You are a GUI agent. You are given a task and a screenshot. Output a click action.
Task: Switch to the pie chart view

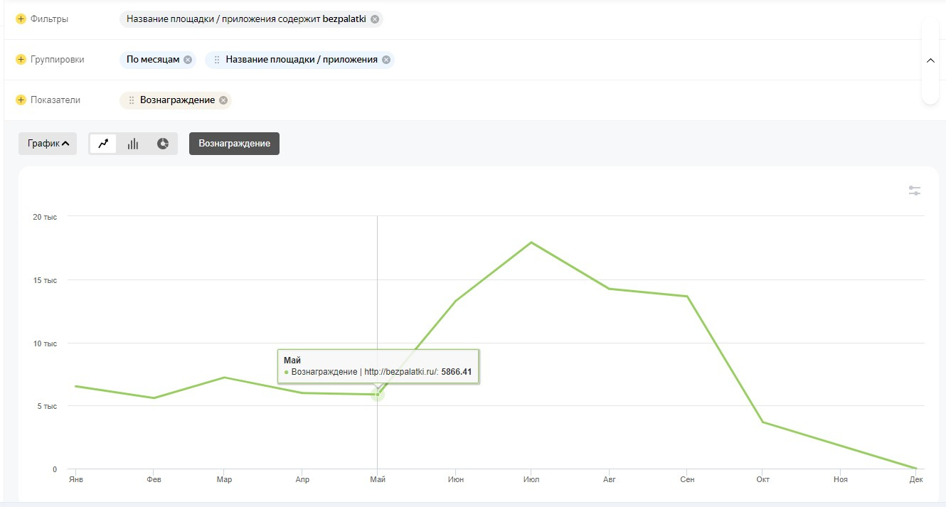tap(163, 144)
